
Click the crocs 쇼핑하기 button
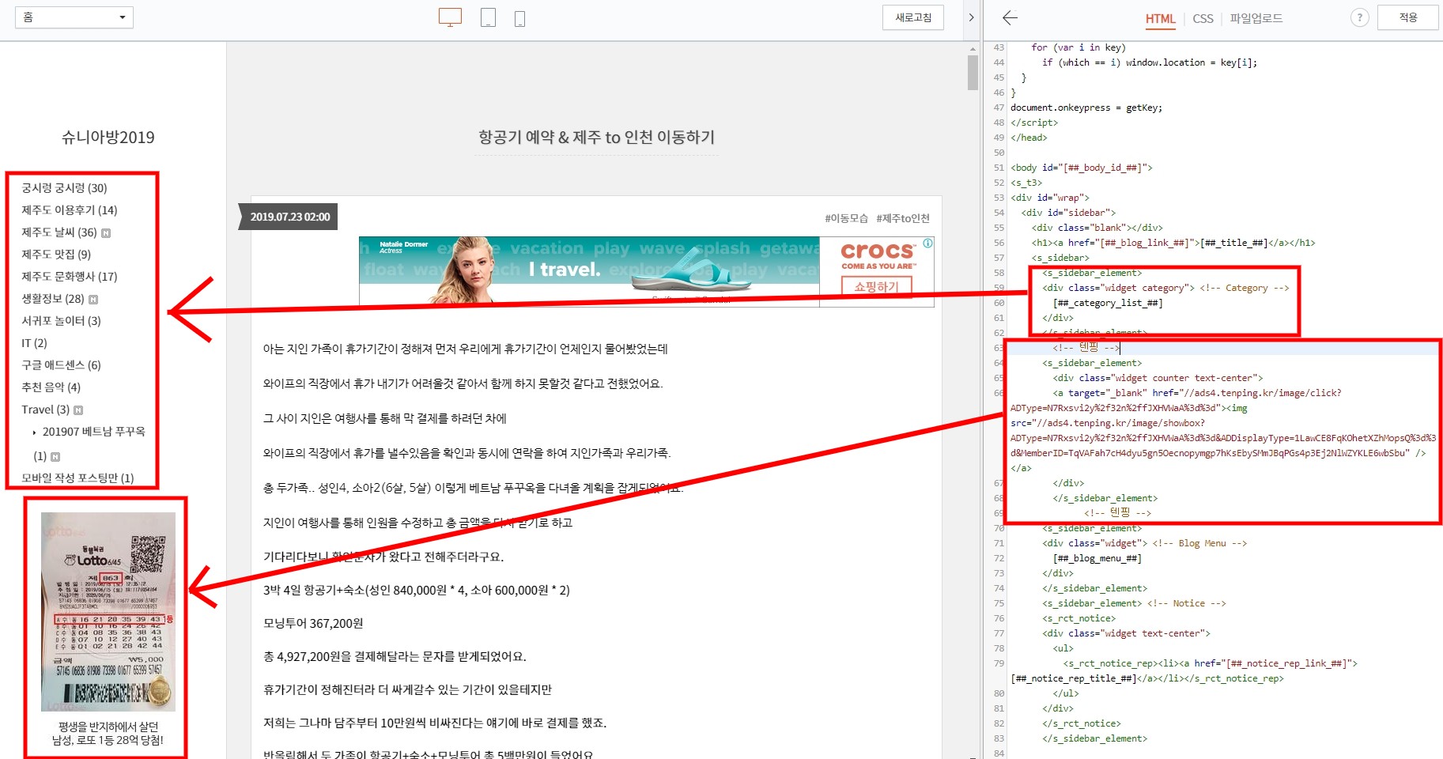pyautogui.click(x=876, y=286)
